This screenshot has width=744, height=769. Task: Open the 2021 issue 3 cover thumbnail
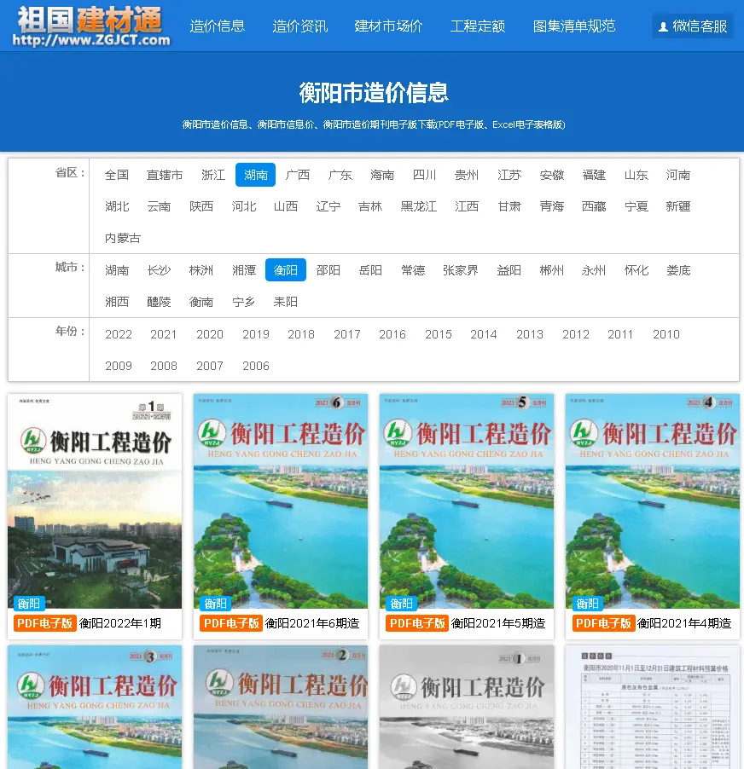click(x=95, y=708)
